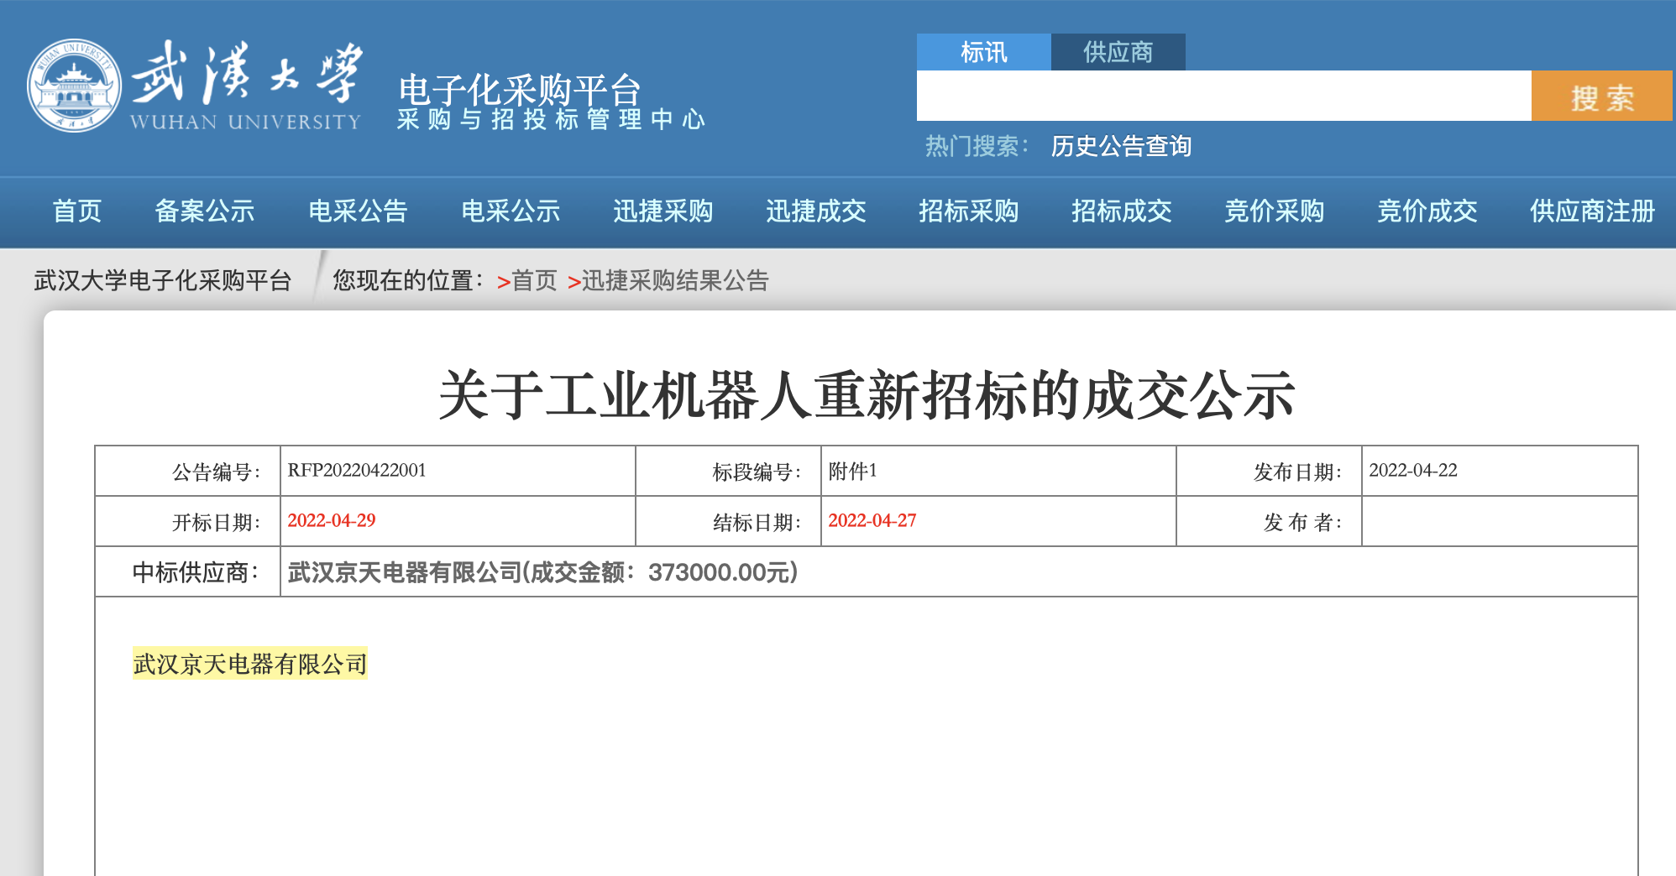Open the 迅捷采购 menu item

(663, 211)
